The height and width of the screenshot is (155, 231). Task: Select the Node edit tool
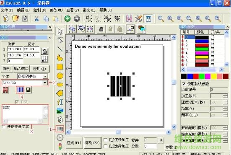click(60, 40)
